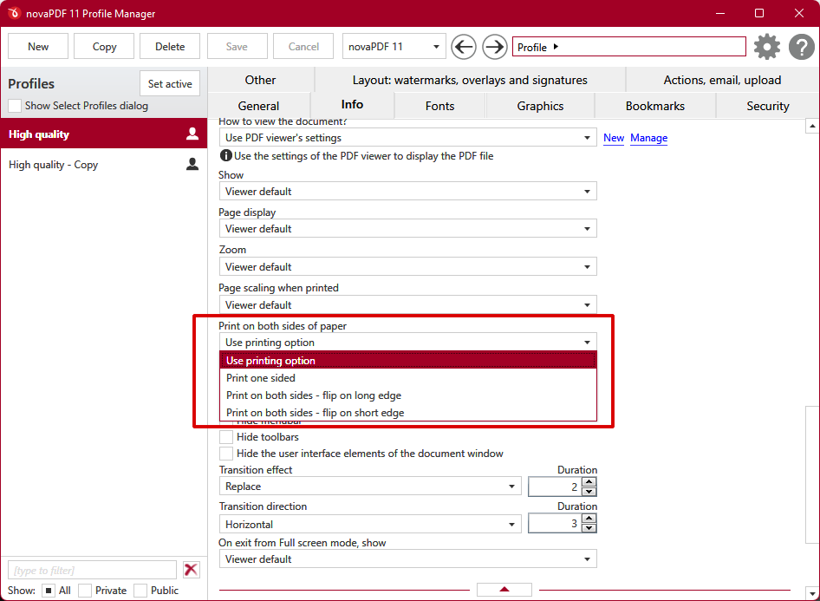Collapse section with the red up triangle

click(x=504, y=590)
